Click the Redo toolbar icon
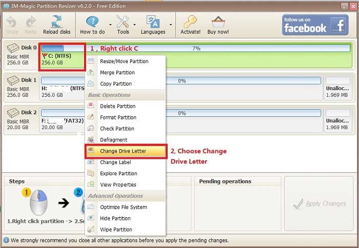Screen dimensions: 359x248 [x=31, y=22]
